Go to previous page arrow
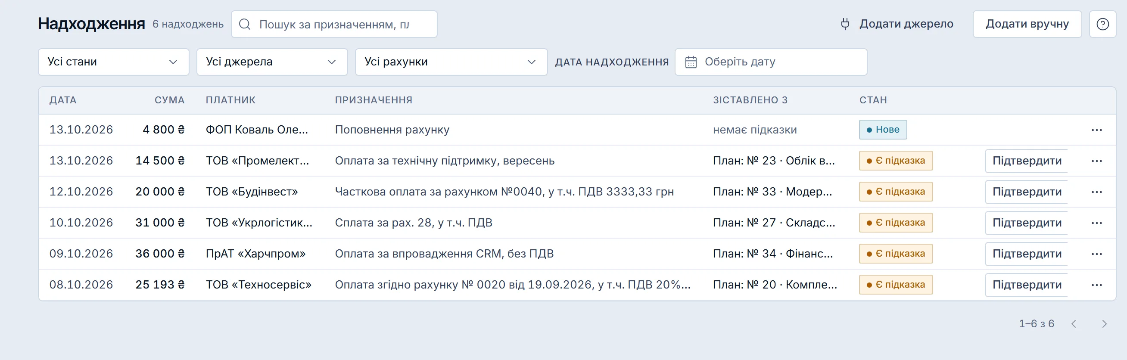 coord(1074,324)
